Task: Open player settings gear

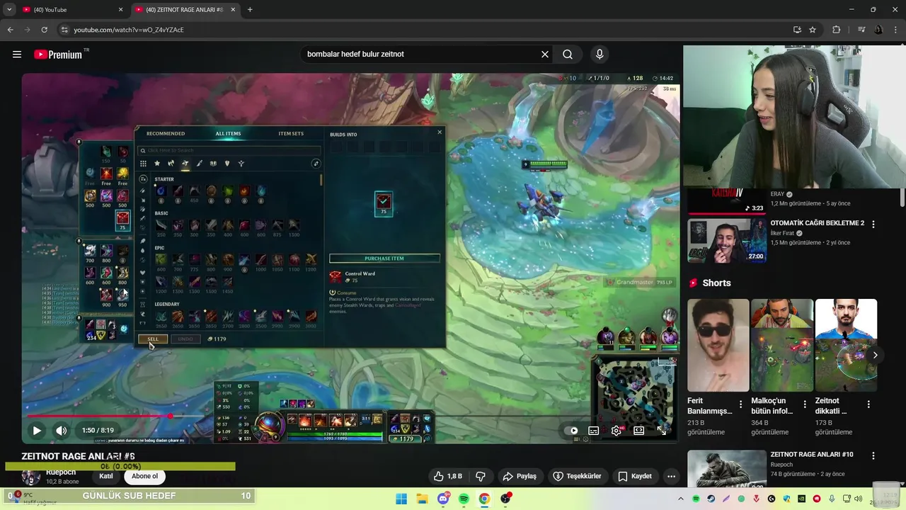Action: tap(617, 430)
